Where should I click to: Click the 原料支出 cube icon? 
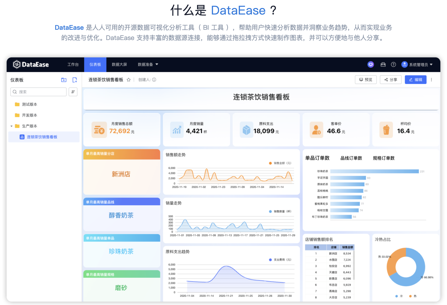(x=246, y=130)
